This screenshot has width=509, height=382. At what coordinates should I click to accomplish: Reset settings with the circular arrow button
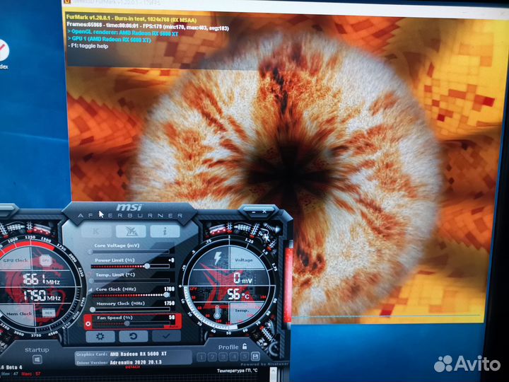pyautogui.click(x=133, y=337)
